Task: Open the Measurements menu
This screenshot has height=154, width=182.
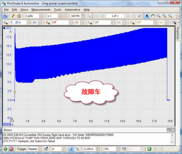Action: (x=41, y=9)
